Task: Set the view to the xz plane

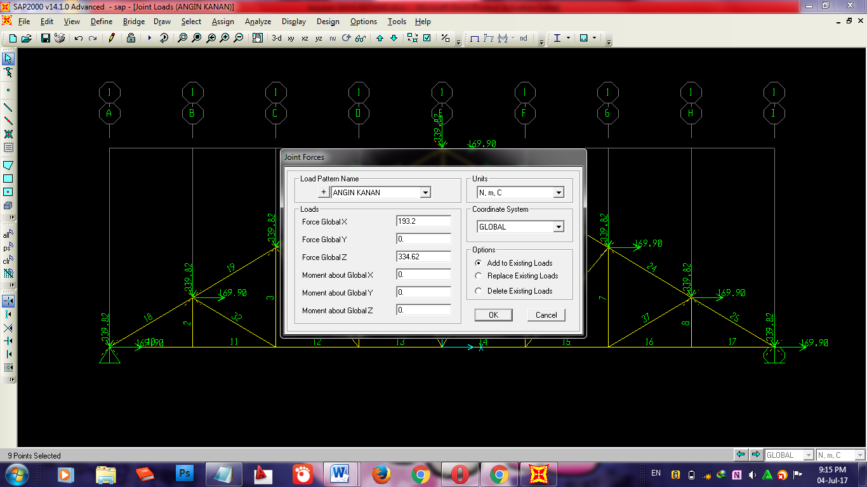Action: coord(305,38)
